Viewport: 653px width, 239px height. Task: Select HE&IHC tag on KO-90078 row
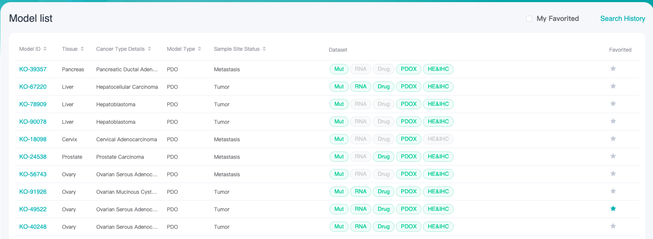tap(438, 122)
